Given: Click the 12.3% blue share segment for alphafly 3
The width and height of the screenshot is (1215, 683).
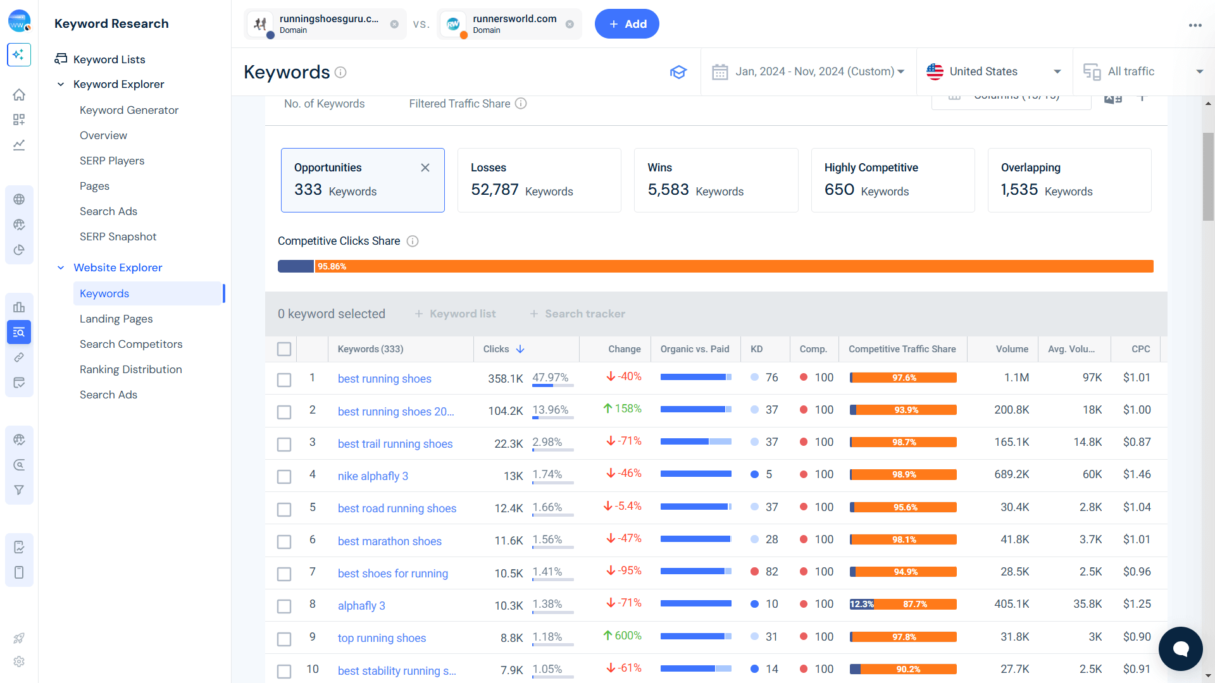Looking at the screenshot, I should point(862,604).
